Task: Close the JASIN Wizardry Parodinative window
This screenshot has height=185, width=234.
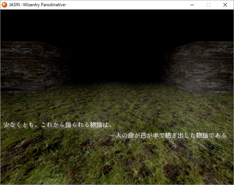Action: (x=225, y=5)
